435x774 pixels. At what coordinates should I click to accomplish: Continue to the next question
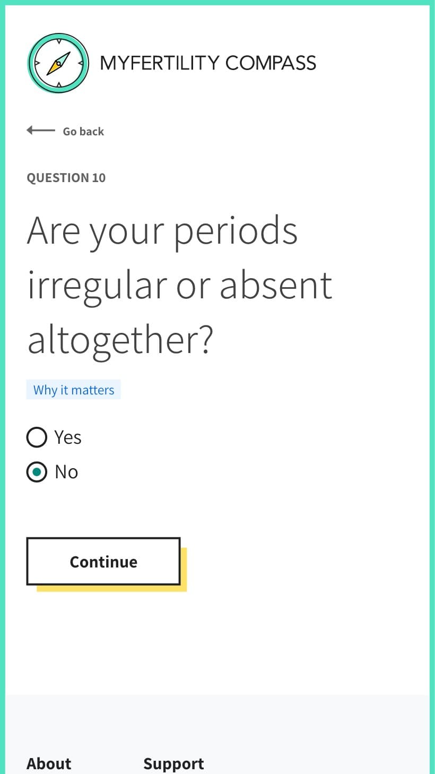pos(103,562)
